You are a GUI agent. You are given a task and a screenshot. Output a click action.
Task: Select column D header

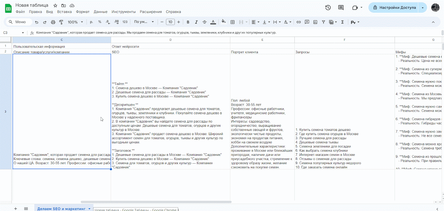coord(170,40)
